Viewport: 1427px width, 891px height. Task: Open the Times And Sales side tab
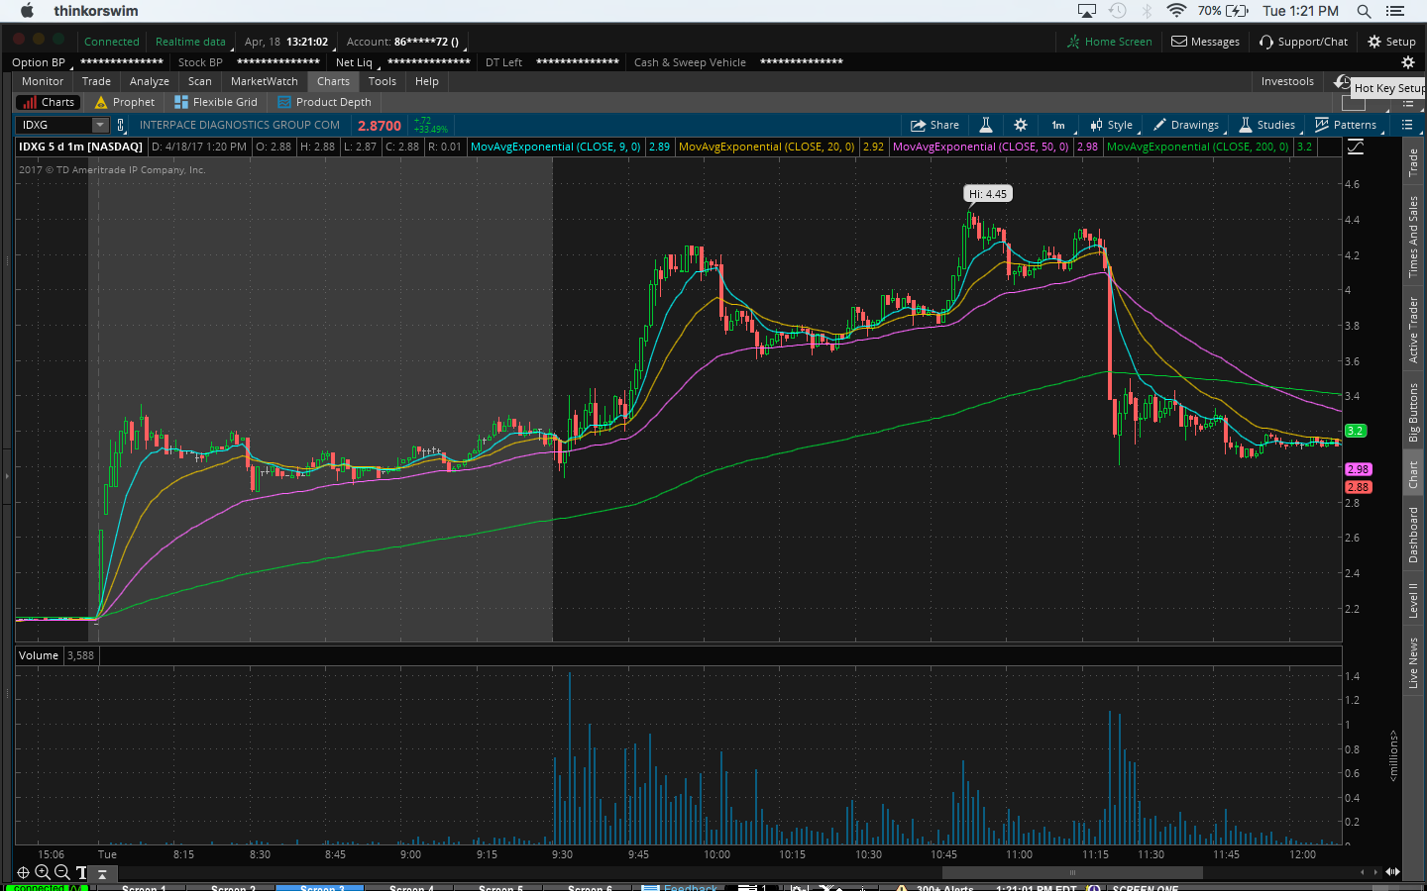coord(1413,237)
